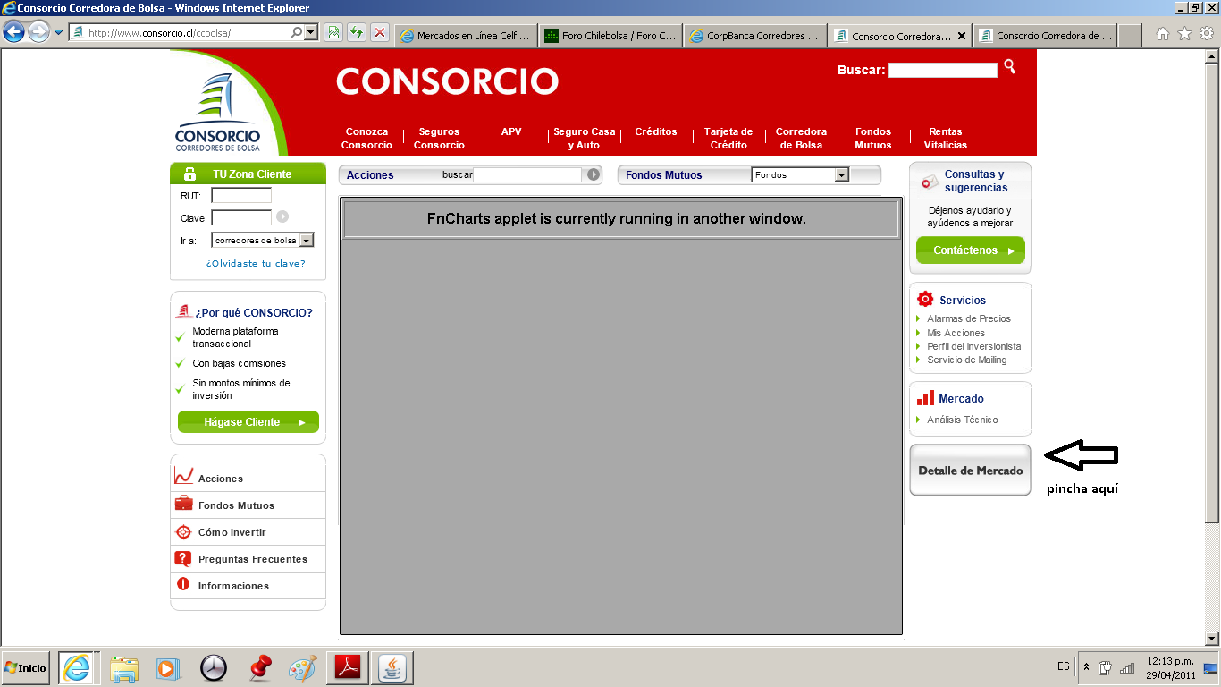Viewport: 1221px width, 687px height.
Task: Expand the address bar autocomplete dropdown
Action: point(311,33)
